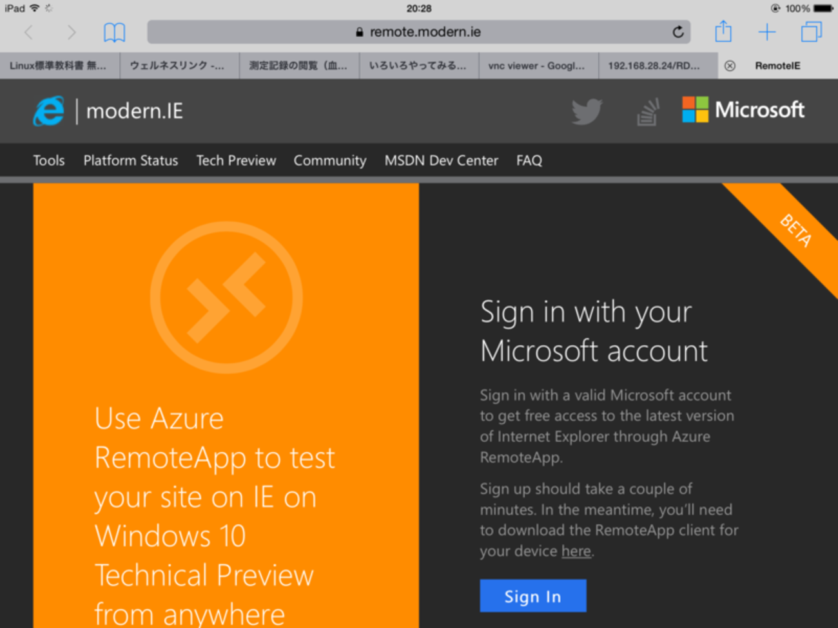Open the Platform Status menu item
This screenshot has height=628, width=838.
pos(131,160)
